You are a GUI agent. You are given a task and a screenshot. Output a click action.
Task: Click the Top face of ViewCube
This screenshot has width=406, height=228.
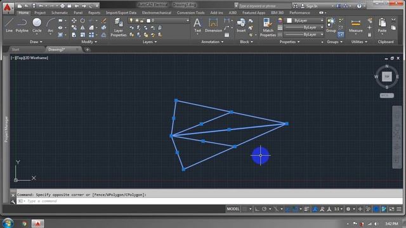pos(386,77)
